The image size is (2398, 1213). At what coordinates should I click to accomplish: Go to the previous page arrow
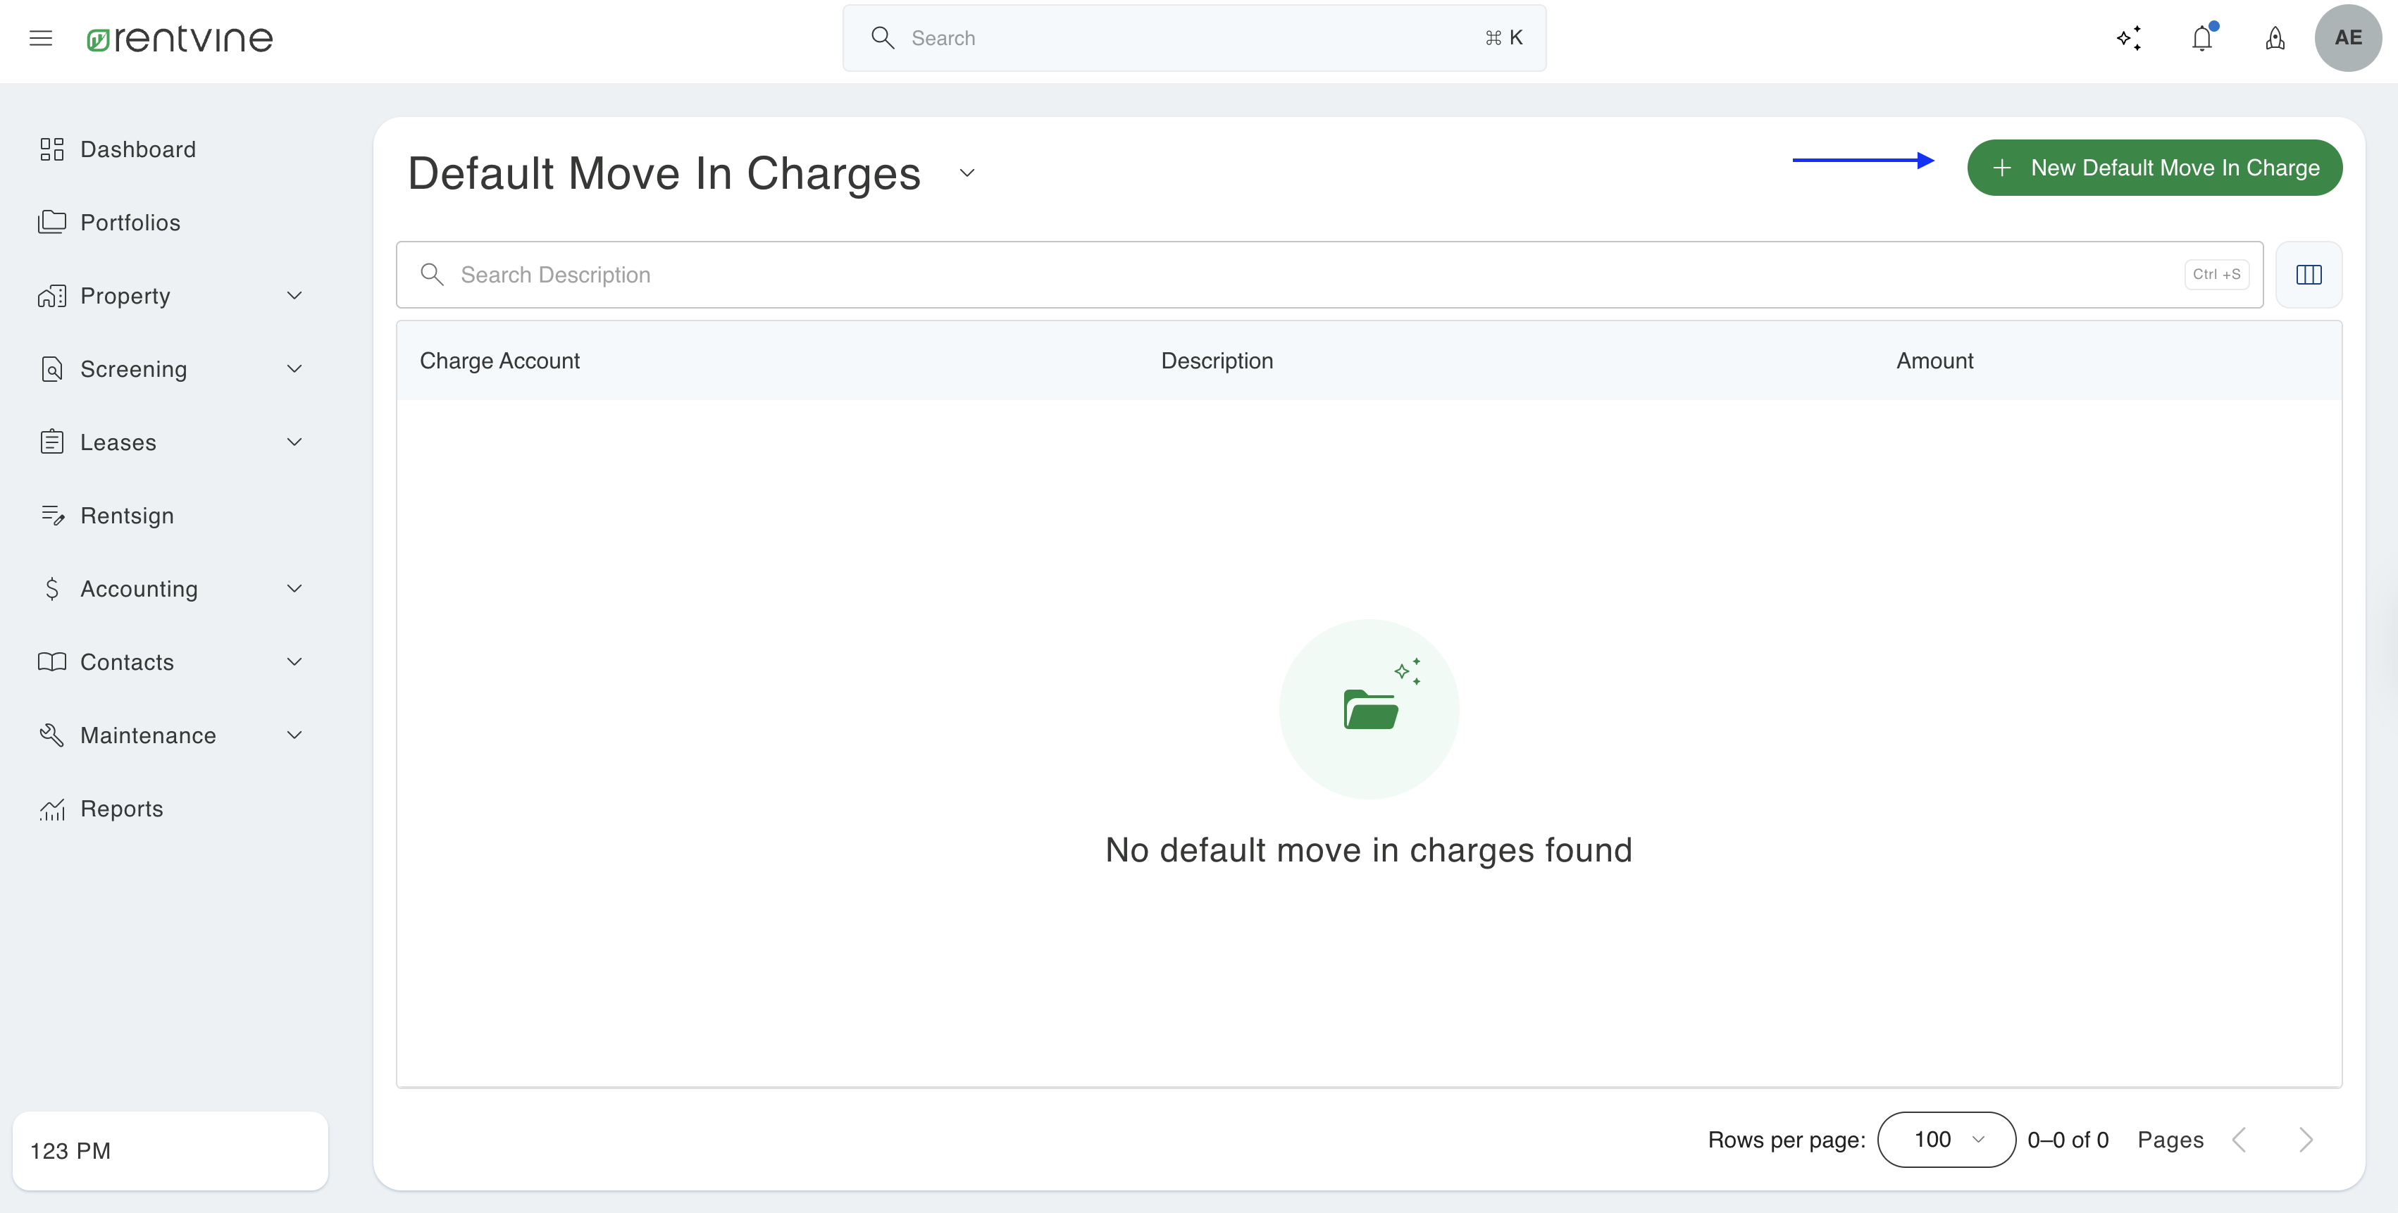[2239, 1140]
